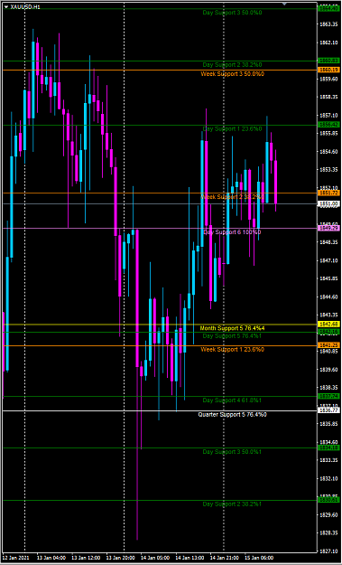The image size is (342, 565).
Task: Click the 1835.85 price scale value
Action: tap(329, 424)
